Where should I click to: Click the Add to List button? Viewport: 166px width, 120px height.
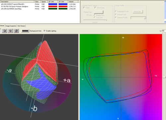(x=138, y=12)
